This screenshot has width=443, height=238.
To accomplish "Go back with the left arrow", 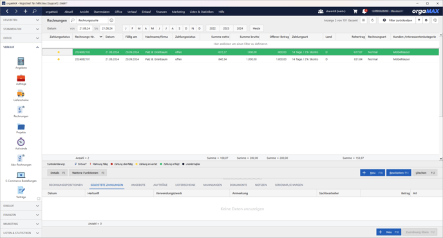I will point(7,12).
